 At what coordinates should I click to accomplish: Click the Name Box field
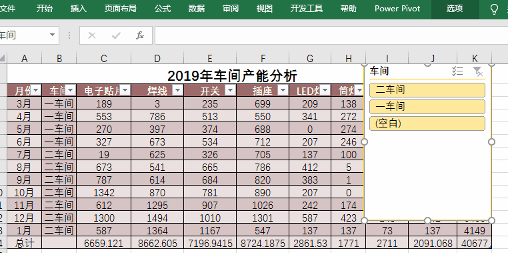(x=23, y=35)
